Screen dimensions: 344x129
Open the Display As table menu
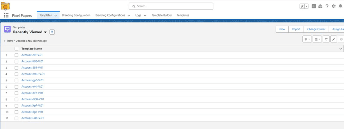(317, 39)
